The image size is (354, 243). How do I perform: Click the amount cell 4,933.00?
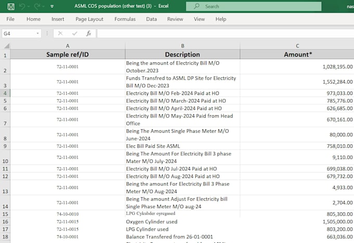click(x=297, y=187)
